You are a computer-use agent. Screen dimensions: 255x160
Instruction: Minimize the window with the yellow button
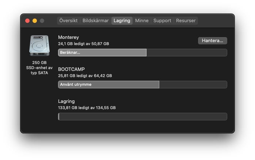coord(35,21)
